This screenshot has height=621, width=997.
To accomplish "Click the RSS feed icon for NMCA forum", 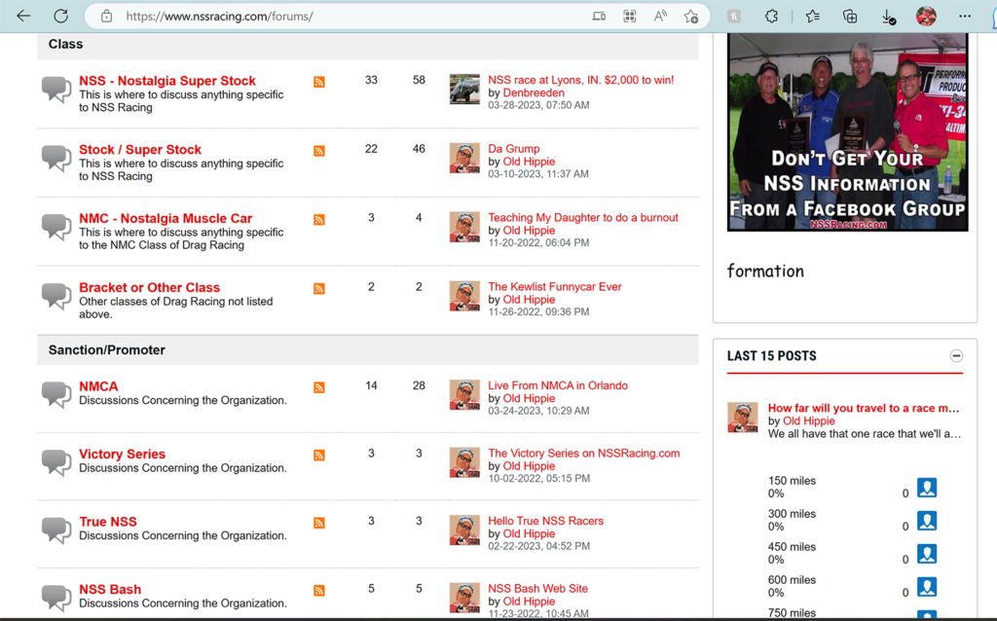I will tap(318, 387).
